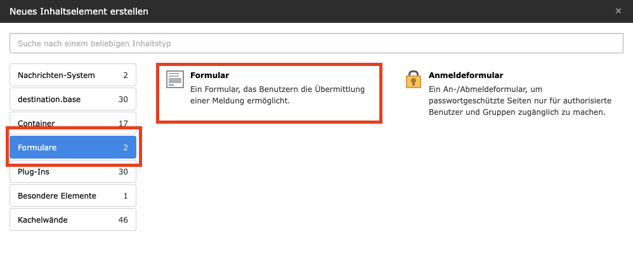This screenshot has width=633, height=255.
Task: Choose the Formular element title
Action: 209,75
